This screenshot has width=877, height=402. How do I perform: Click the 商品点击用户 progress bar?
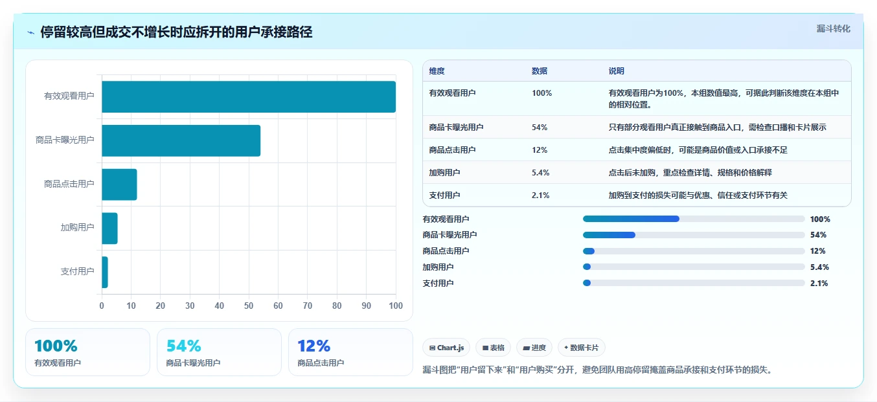(x=694, y=251)
